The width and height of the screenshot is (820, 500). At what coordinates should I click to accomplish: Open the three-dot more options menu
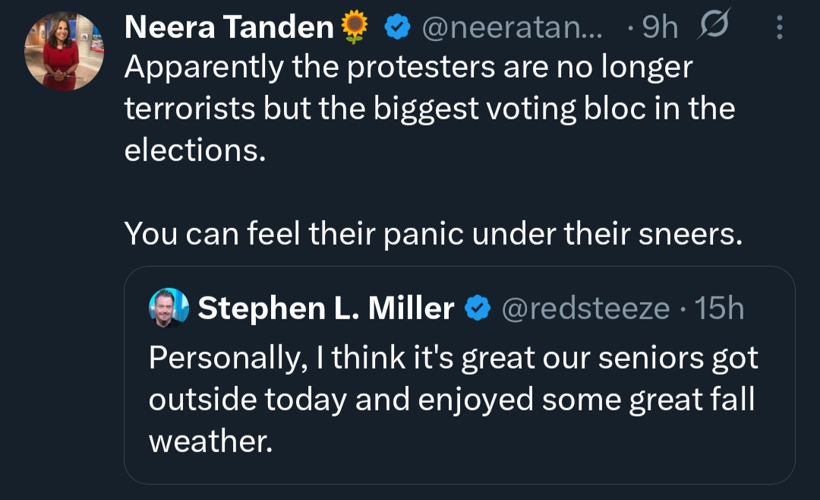click(780, 28)
